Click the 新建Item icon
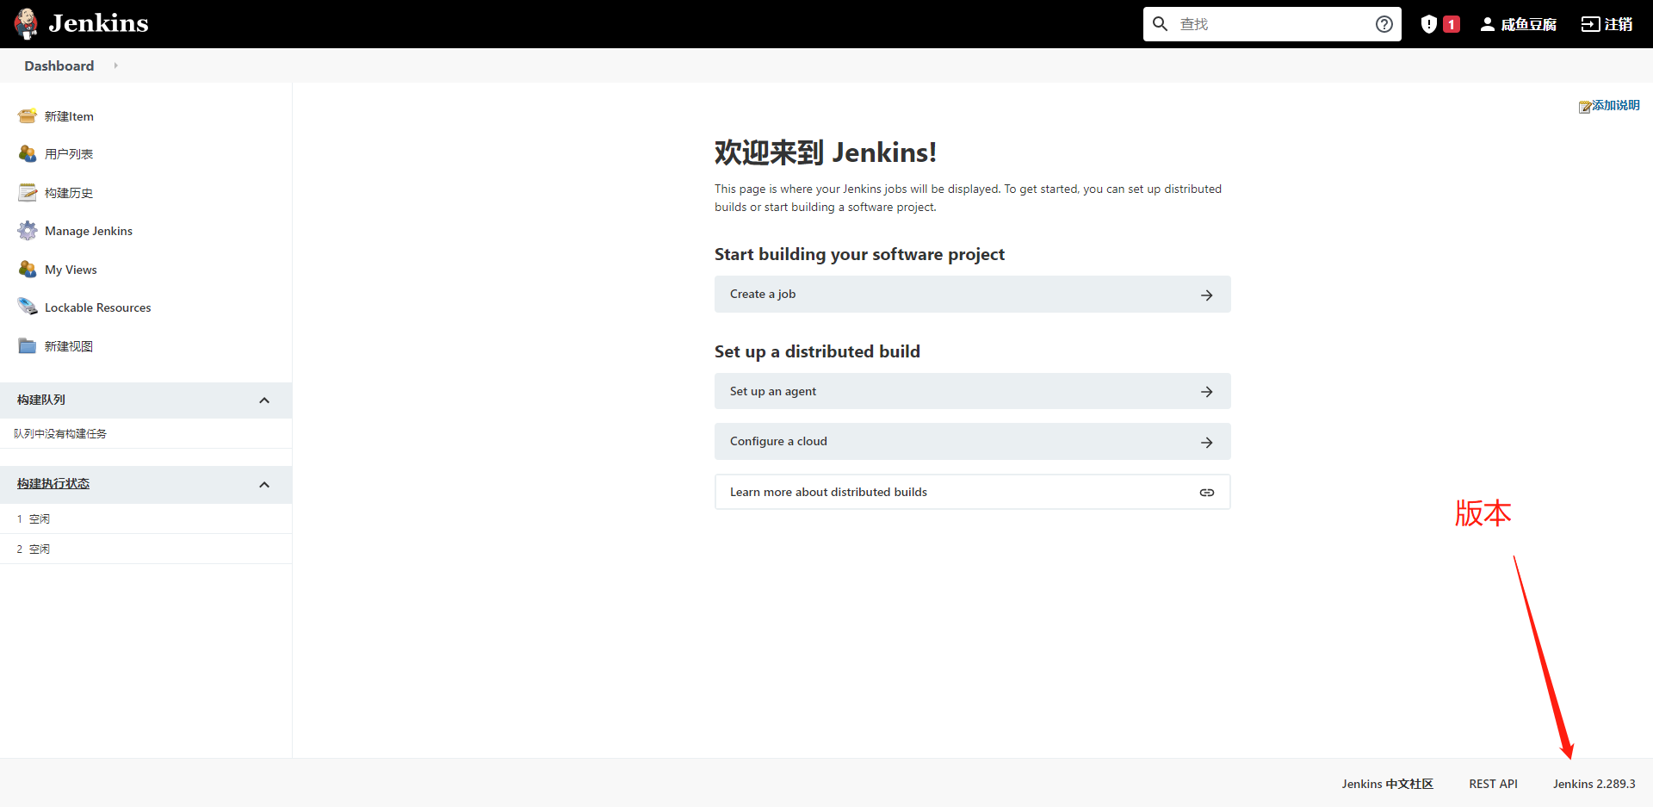 point(28,116)
